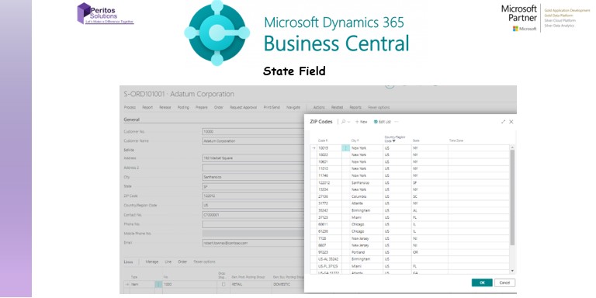Sort by Code column header
This screenshot has height=298, width=596.
[323, 140]
